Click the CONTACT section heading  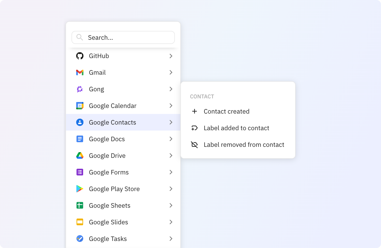[x=202, y=97]
